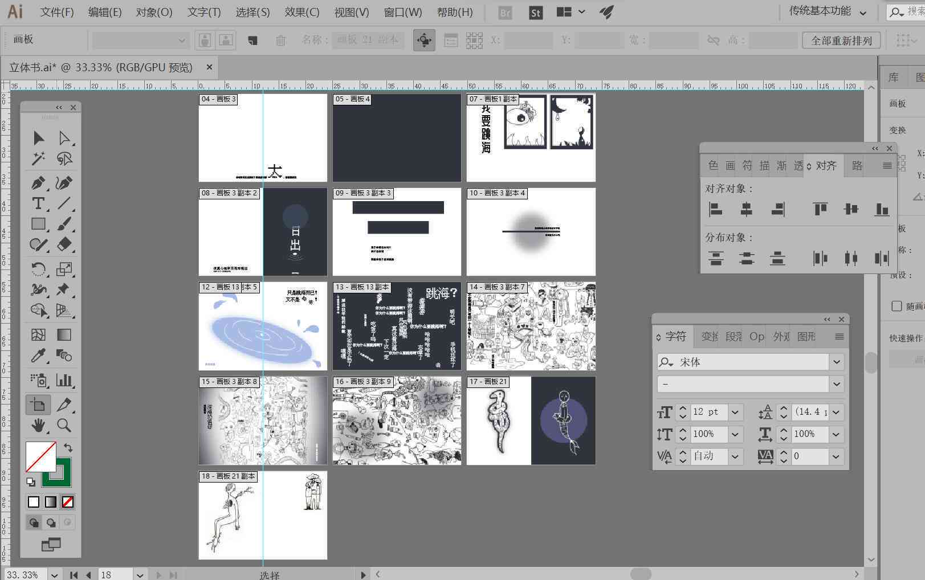Viewport: 925px width, 580px height.
Task: Set paint mode to None
Action: 68,502
